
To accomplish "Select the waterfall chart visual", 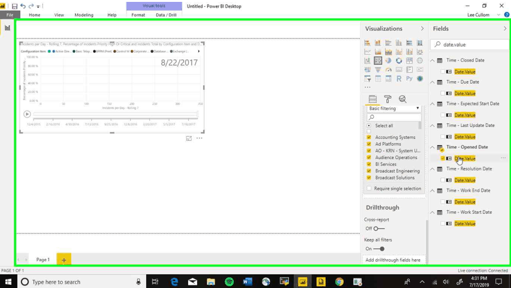I will click(x=368, y=60).
